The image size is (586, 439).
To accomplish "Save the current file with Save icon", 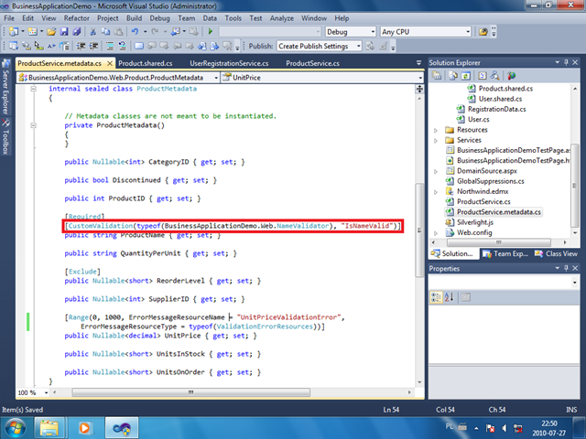I will [x=64, y=32].
